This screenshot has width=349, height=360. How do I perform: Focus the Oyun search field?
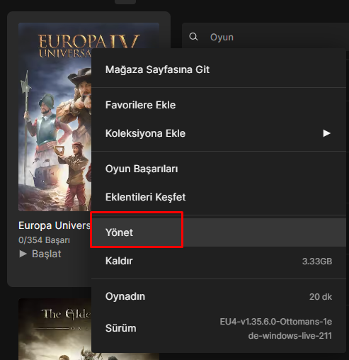(x=265, y=37)
